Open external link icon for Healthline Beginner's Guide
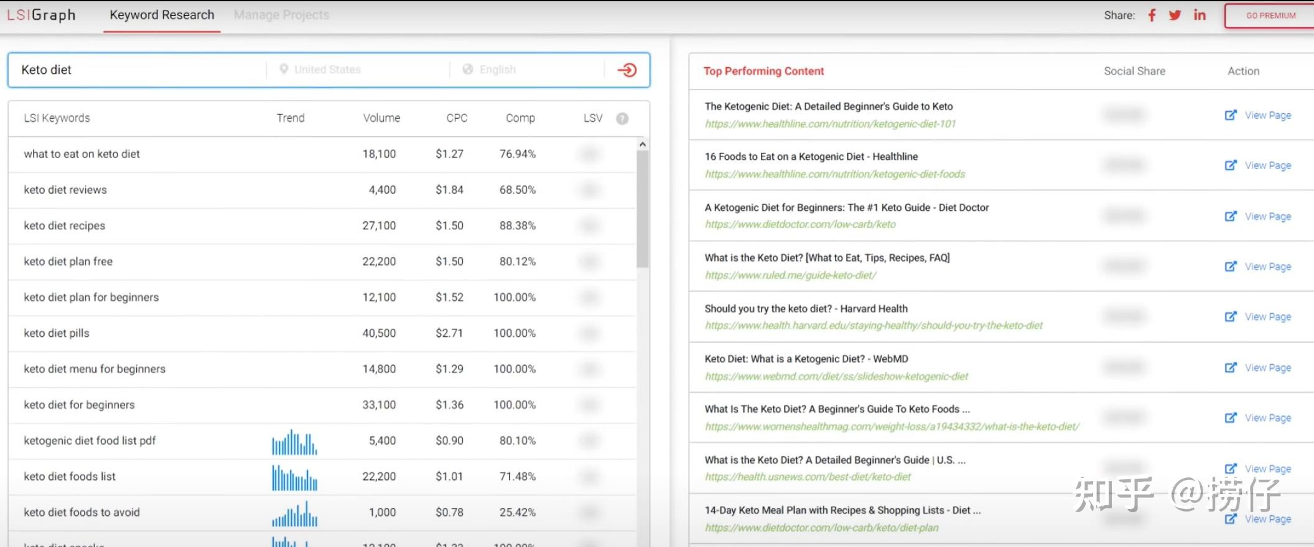 [1231, 115]
